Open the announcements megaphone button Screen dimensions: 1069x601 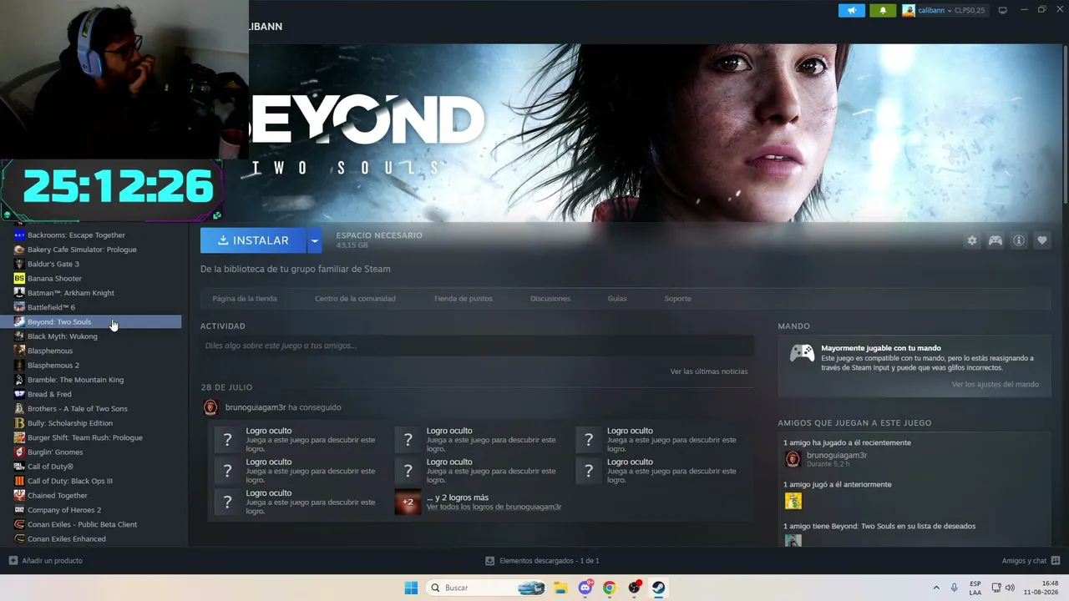(852, 10)
